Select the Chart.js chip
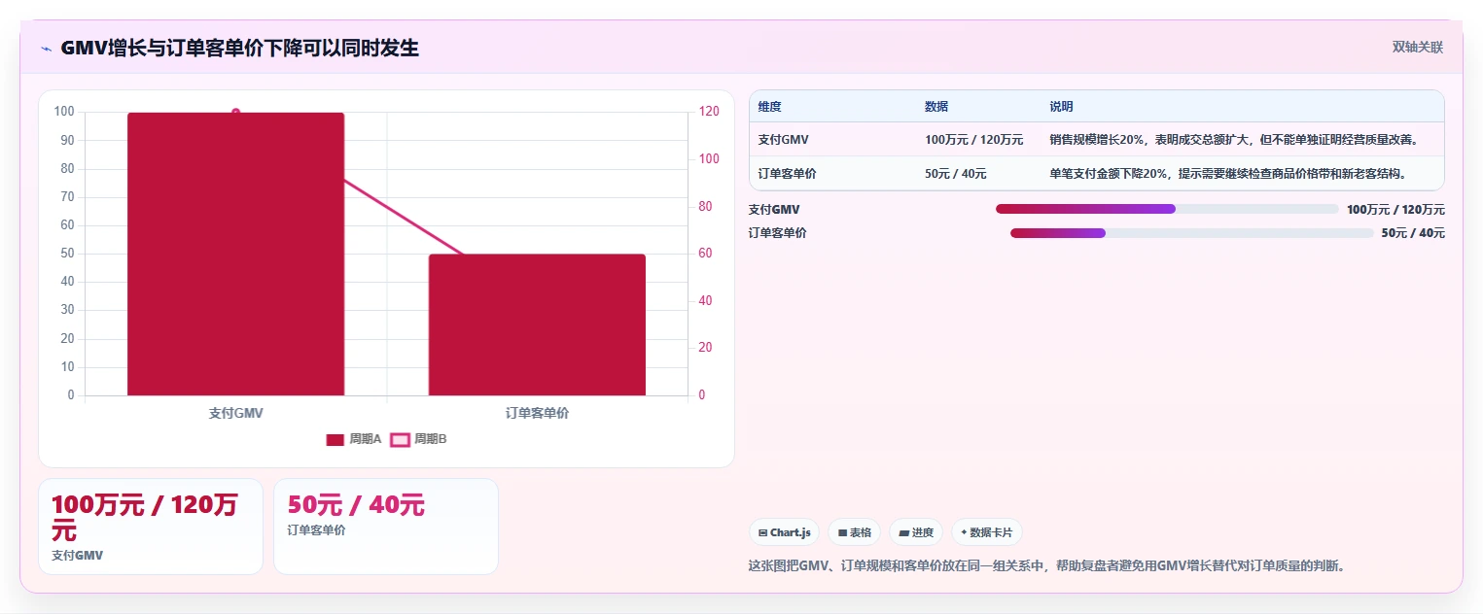Image resolution: width=1483 pixels, height=614 pixels. (x=784, y=532)
